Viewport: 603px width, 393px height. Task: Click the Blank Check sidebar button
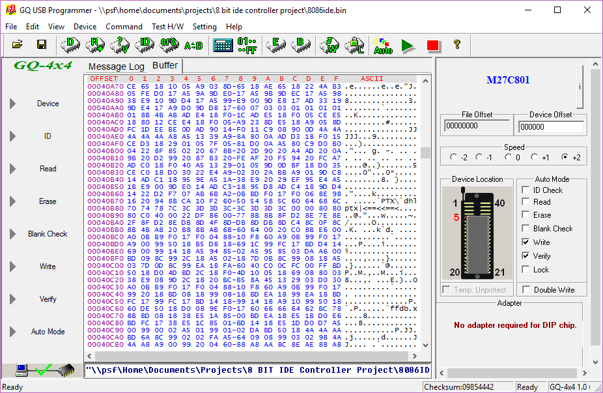click(x=48, y=234)
